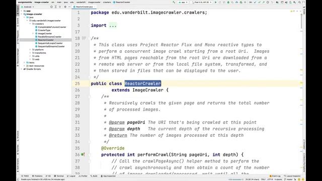Click the image-crawler breadcrumb item

pyautogui.click(x=42, y=2)
